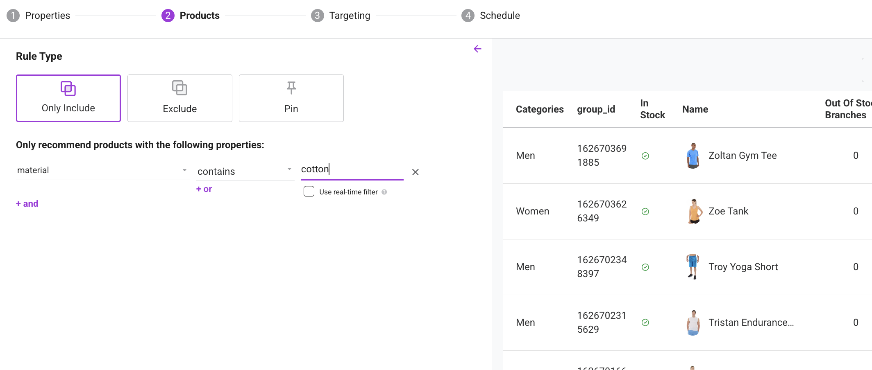Click group id 1626702348397
The image size is (872, 370).
pos(602,267)
